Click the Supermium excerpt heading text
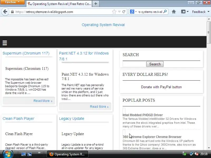211x158 pixels. point(27,68)
